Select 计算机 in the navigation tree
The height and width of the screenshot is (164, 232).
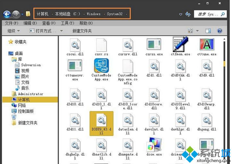click(24, 99)
